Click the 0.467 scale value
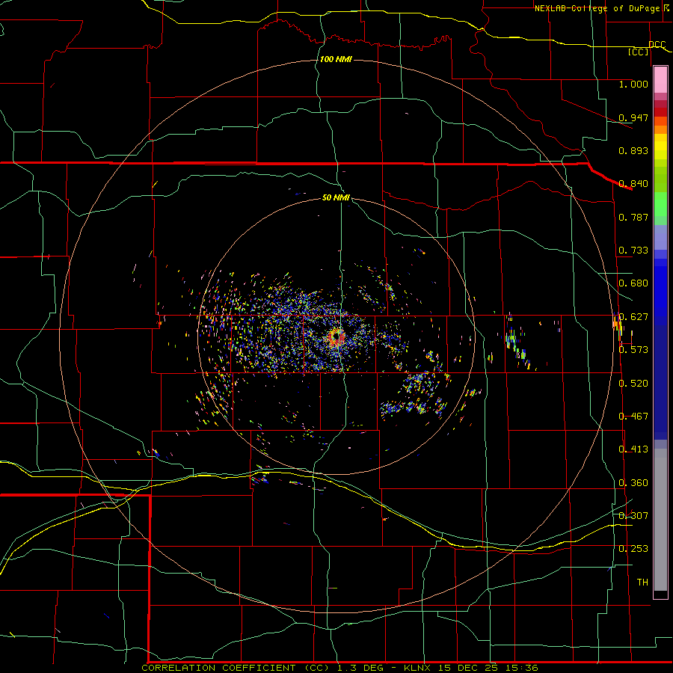The image size is (673, 673). coord(633,417)
